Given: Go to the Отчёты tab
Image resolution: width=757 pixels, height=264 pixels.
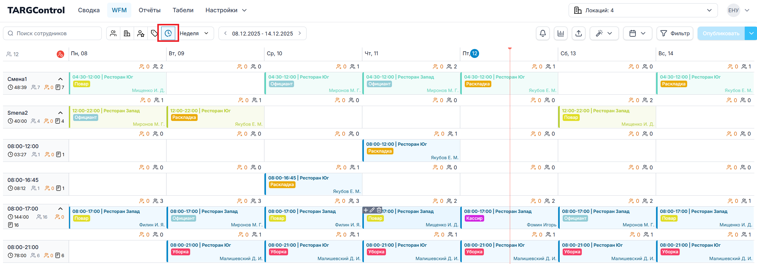Looking at the screenshot, I should [150, 10].
